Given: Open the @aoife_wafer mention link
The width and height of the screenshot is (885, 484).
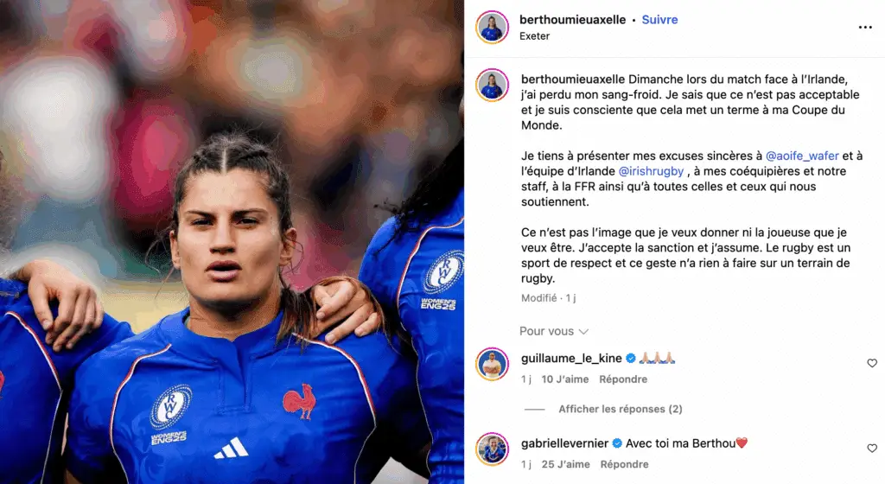Looking at the screenshot, I should point(802,156).
